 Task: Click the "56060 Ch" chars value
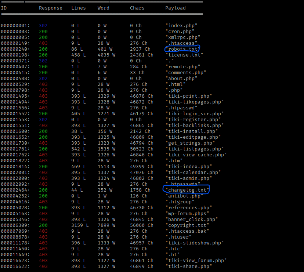point(140,225)
